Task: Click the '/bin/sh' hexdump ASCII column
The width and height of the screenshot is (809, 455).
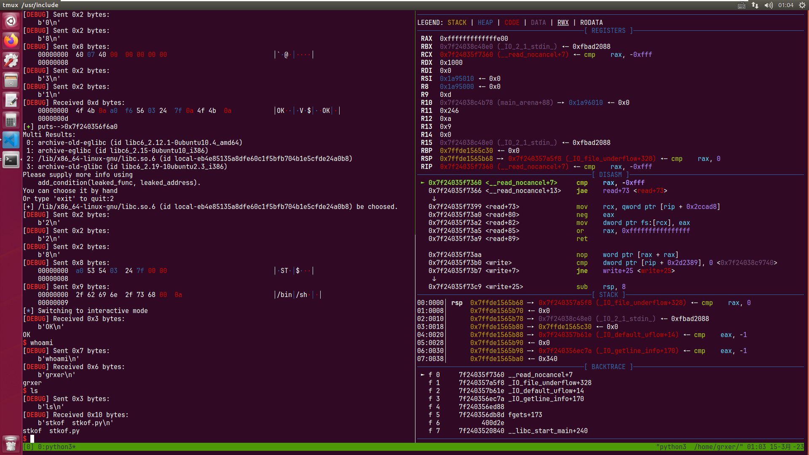Action: tap(297, 295)
